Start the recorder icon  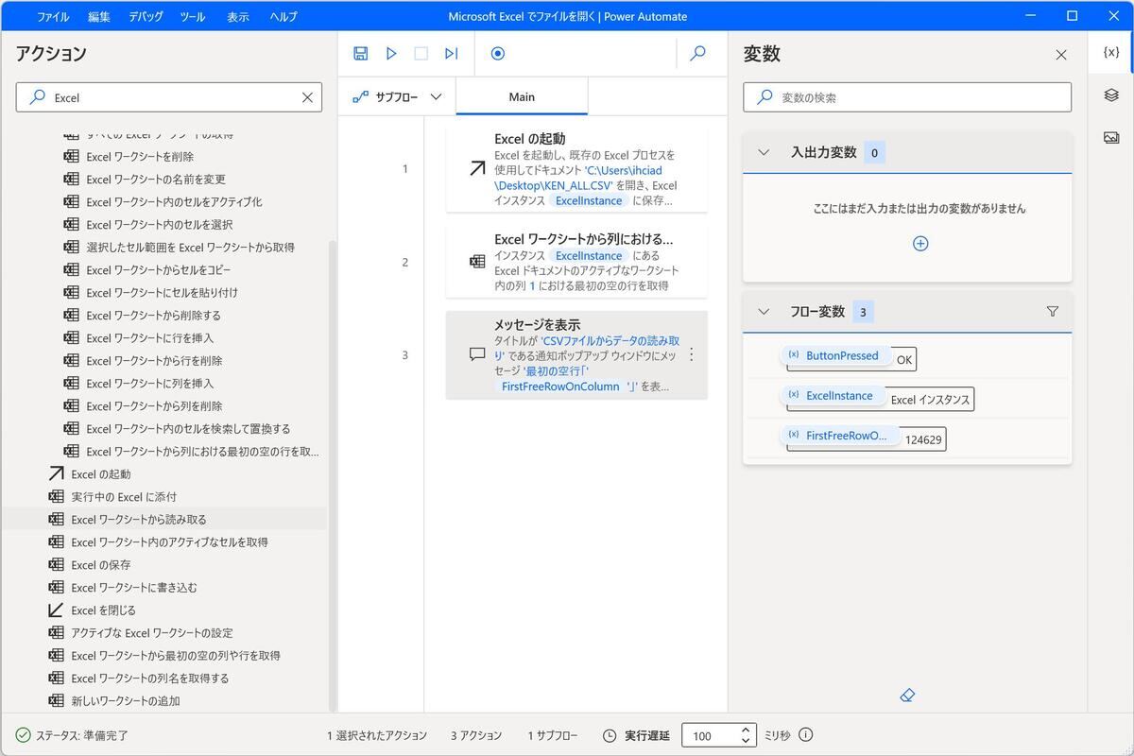click(x=498, y=54)
